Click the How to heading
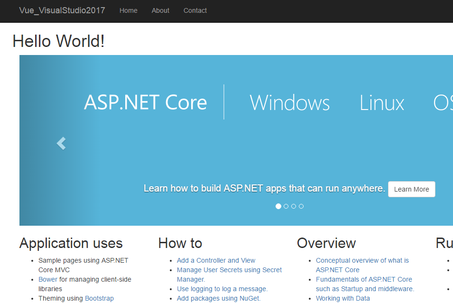Image resolution: width=453 pixels, height=303 pixels. click(x=180, y=243)
